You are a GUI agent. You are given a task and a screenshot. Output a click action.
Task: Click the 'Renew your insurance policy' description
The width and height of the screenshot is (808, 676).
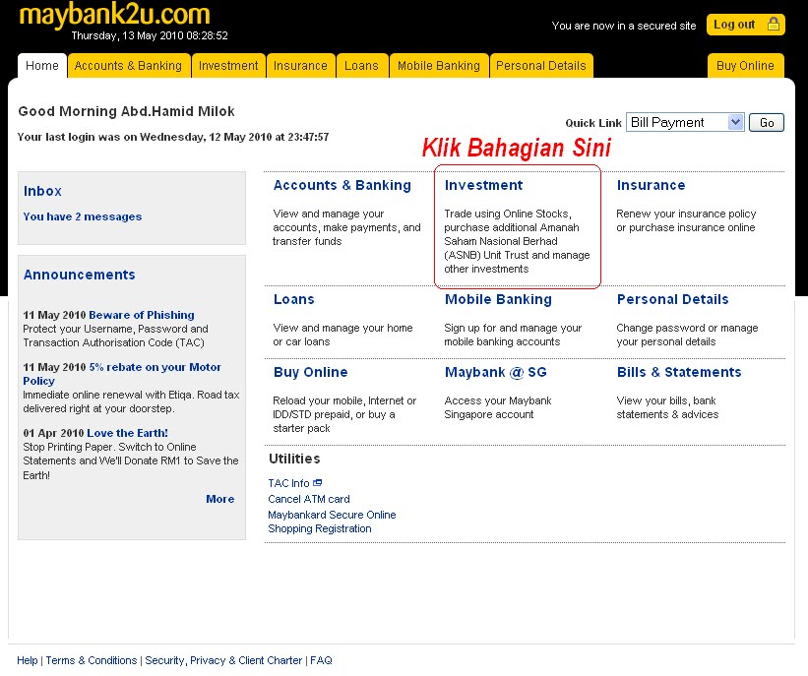(x=686, y=220)
